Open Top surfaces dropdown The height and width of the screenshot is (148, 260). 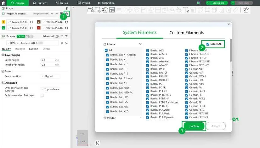click(50, 89)
